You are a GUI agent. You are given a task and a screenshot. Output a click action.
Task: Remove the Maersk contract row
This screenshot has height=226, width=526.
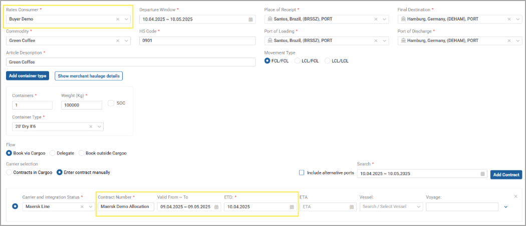(x=516, y=196)
